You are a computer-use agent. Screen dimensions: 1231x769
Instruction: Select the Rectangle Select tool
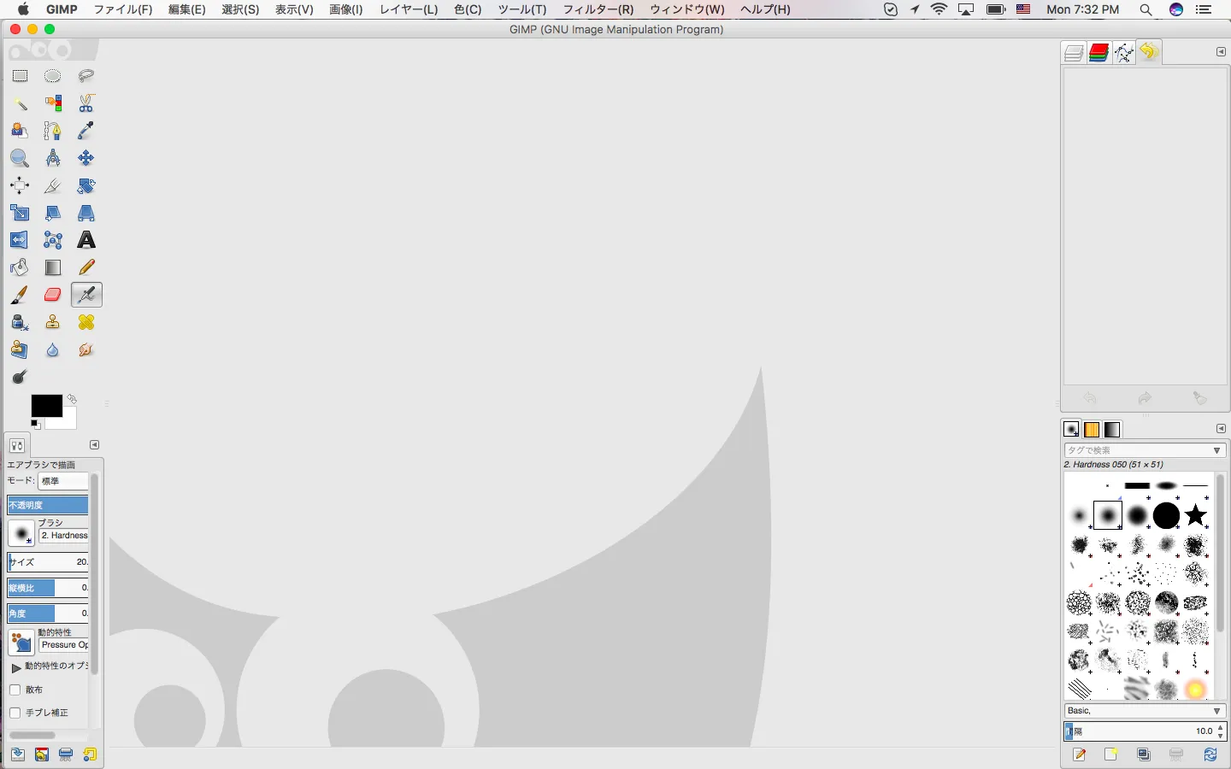coord(20,76)
